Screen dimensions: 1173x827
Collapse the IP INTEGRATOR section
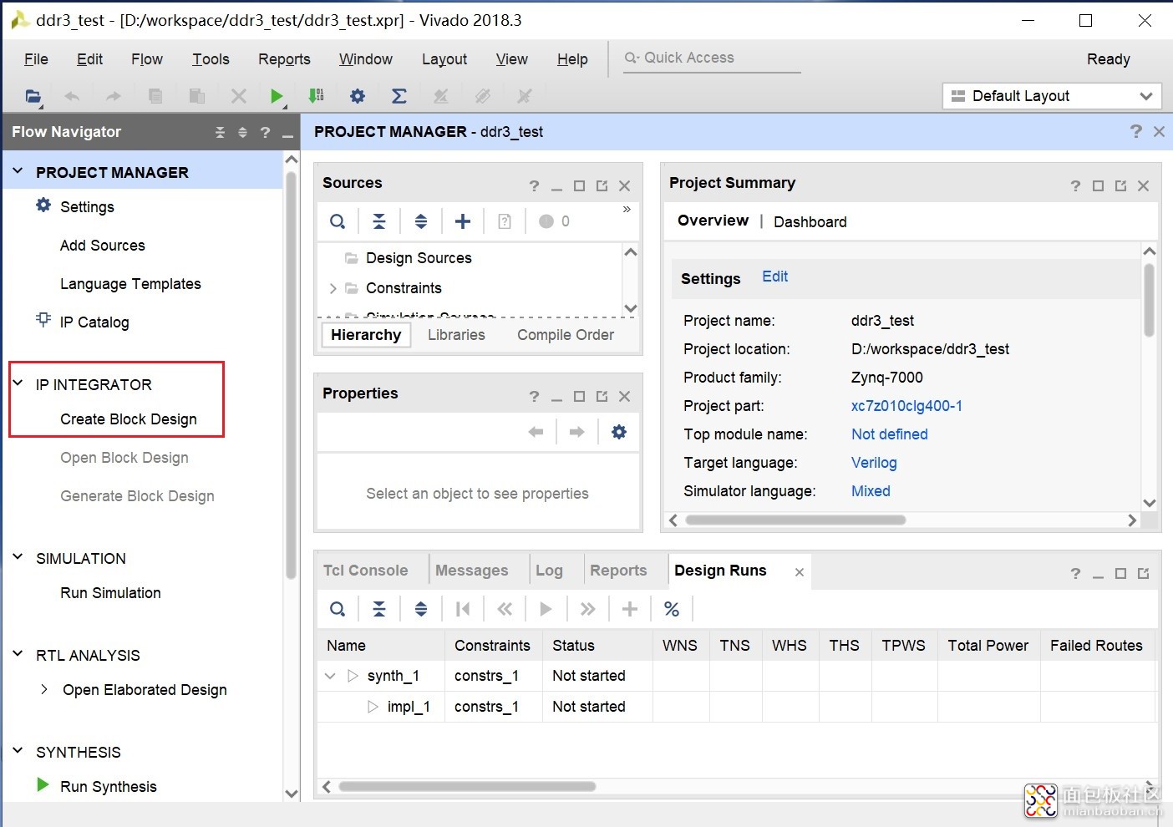coord(18,383)
